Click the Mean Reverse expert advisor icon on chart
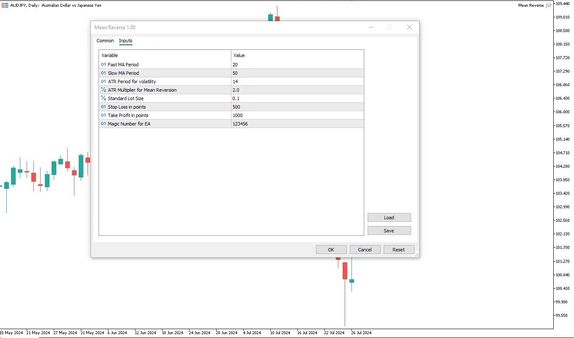 pos(549,5)
